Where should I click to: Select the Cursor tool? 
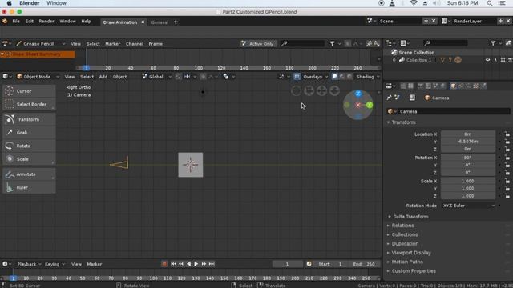point(29,91)
